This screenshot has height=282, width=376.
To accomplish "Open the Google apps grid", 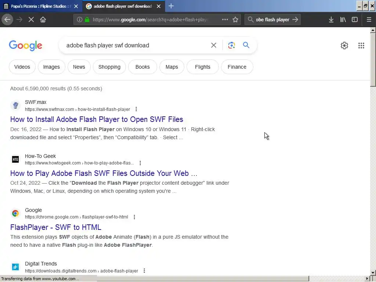I will (x=361, y=46).
